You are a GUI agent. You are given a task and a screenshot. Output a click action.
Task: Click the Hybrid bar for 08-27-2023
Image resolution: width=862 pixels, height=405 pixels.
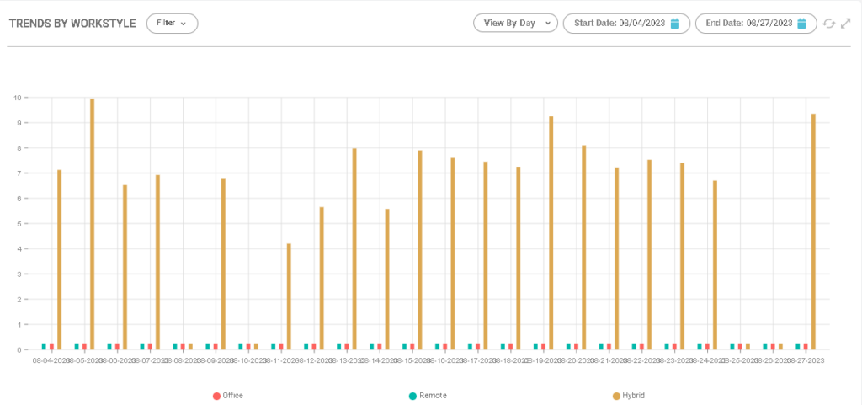[813, 232]
